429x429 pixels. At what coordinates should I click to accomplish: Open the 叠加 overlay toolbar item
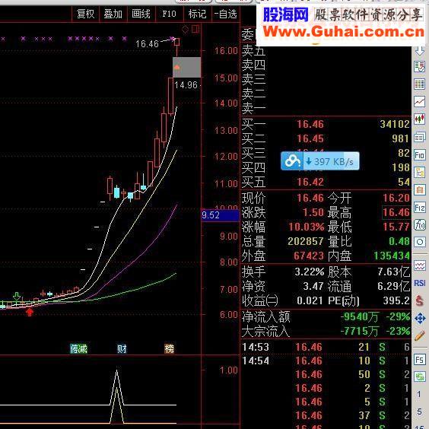point(113,14)
